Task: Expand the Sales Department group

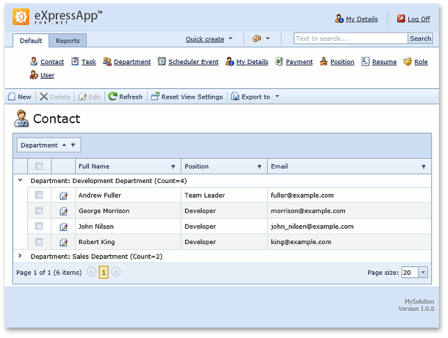Action: point(19,257)
